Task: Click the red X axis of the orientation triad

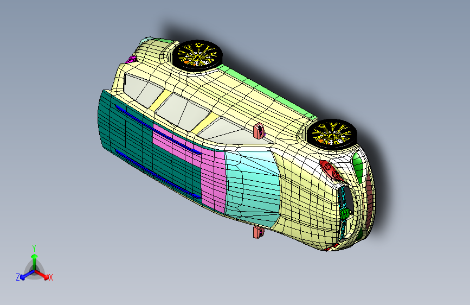Action: tap(43, 275)
